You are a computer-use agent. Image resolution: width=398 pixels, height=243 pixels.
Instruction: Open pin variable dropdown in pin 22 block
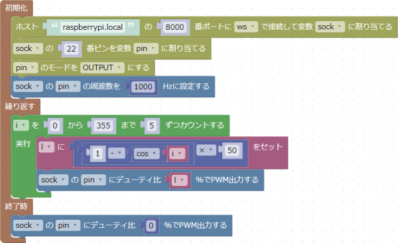tap(146, 48)
